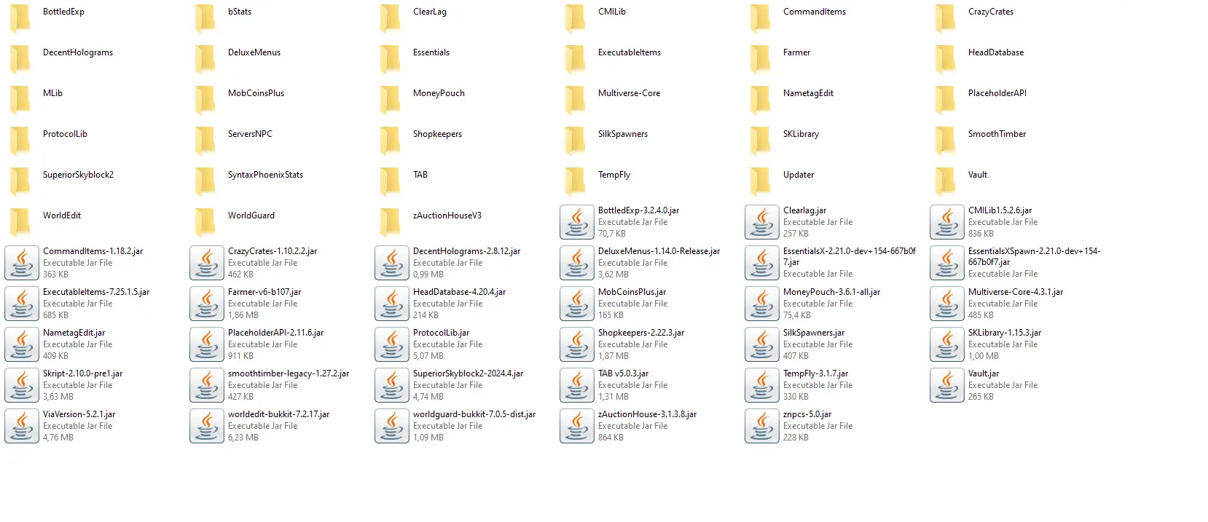Click DeluxeMenus-1.14.0-Release.jar file name
The height and width of the screenshot is (522, 1208).
tap(659, 251)
